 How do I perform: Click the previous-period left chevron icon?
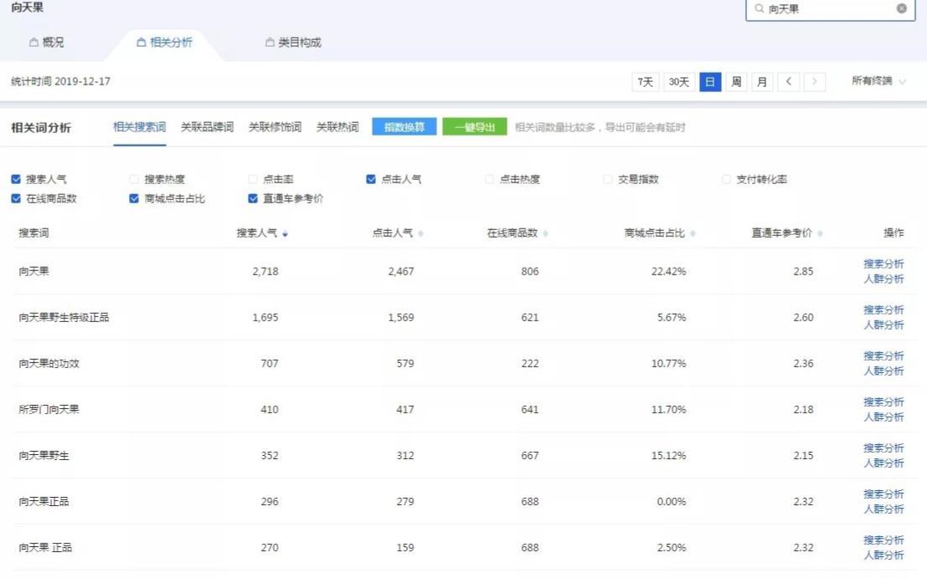pos(789,81)
